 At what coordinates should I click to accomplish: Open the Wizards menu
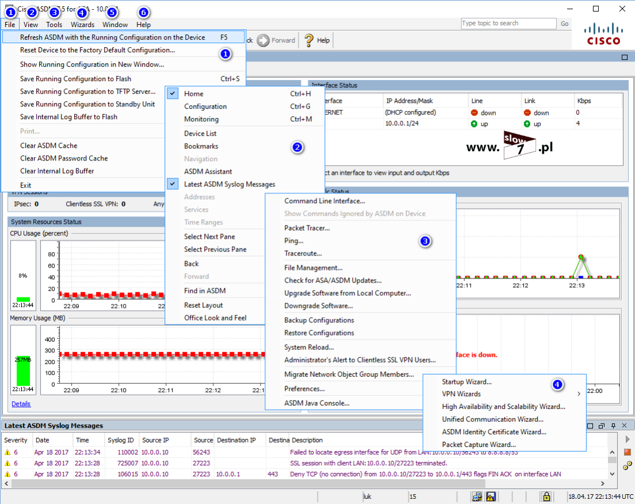pos(83,24)
